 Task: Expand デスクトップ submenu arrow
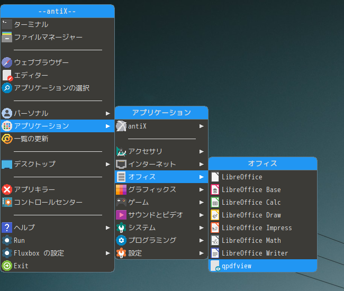(x=108, y=164)
